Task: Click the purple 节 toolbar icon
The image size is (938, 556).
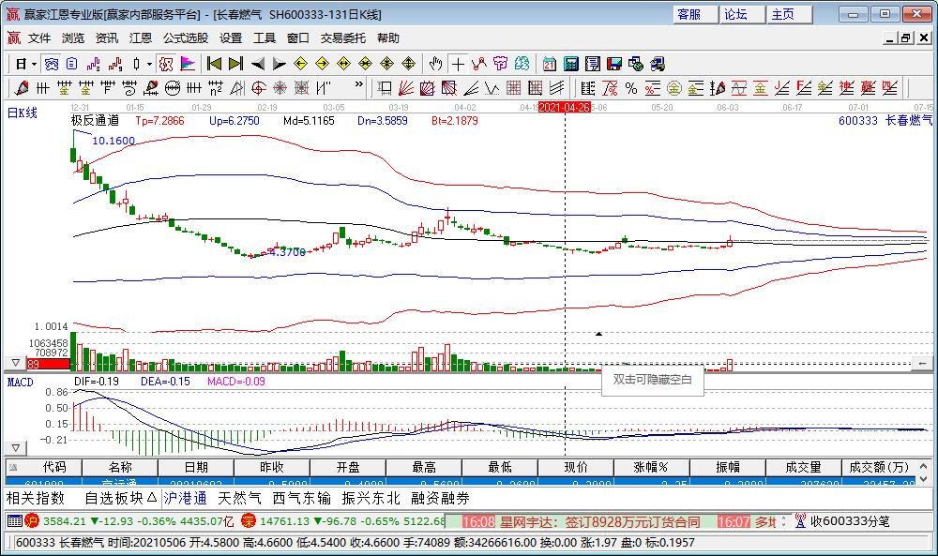Action: tap(500, 64)
